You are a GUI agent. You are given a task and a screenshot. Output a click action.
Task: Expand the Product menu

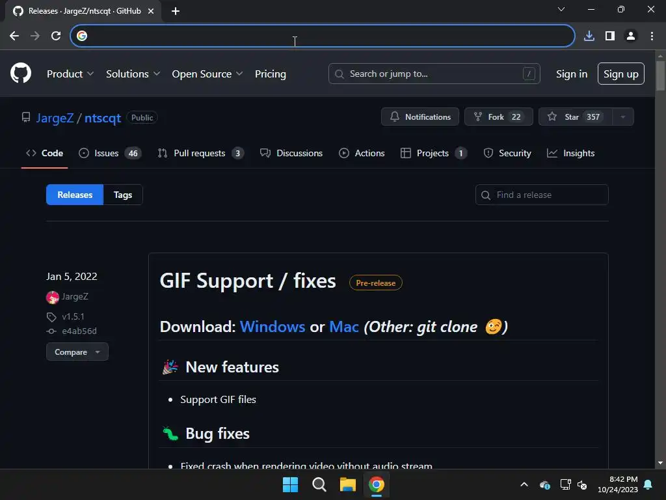[70, 74]
